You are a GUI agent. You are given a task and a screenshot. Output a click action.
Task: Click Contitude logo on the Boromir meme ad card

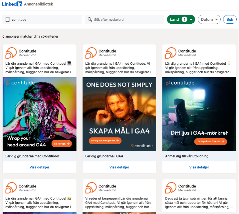point(91,53)
